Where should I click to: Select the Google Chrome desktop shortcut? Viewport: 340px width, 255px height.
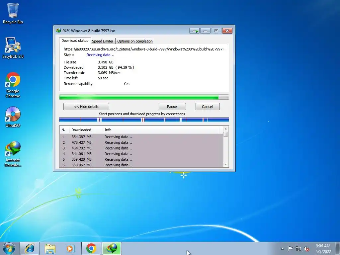(x=13, y=85)
